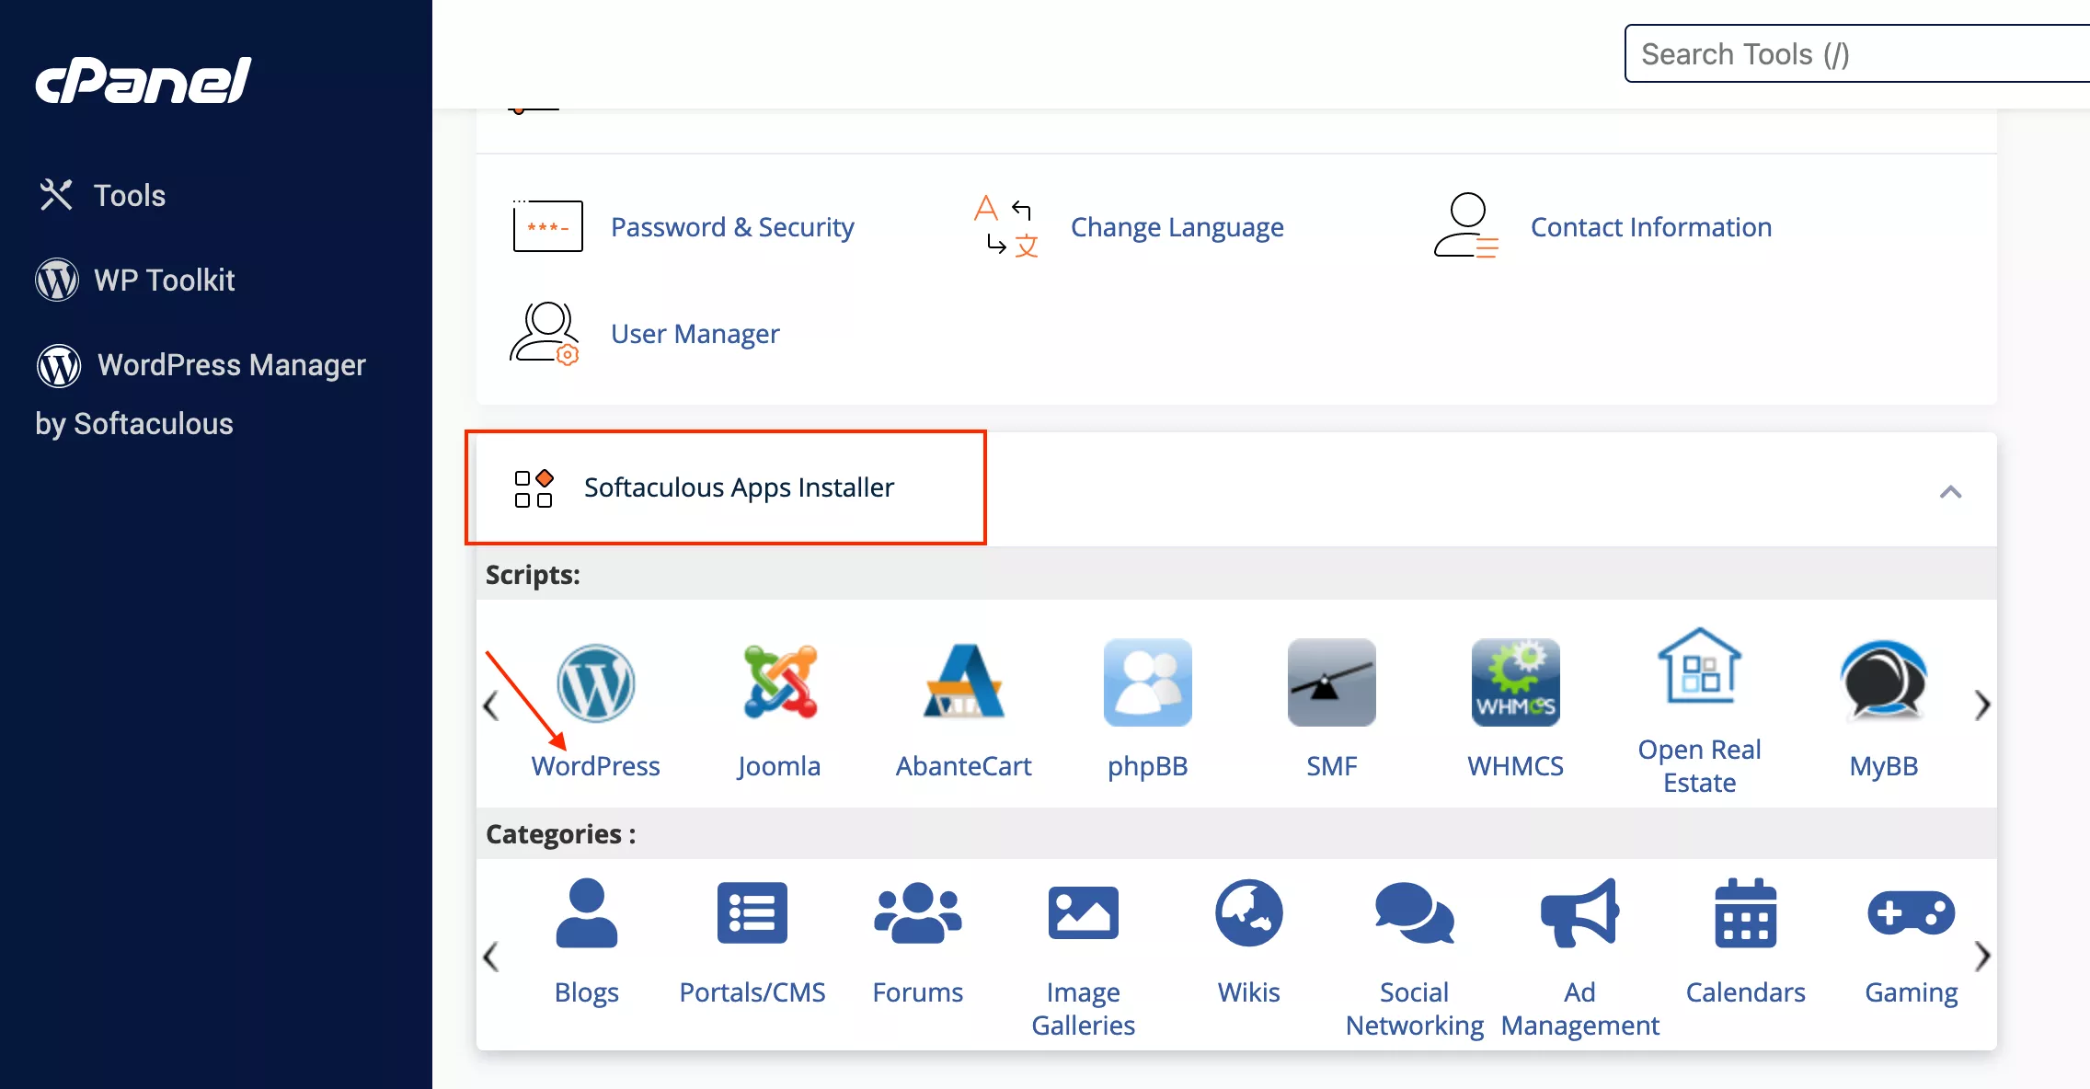
Task: Focus the Search Tools field
Action: tap(1857, 54)
